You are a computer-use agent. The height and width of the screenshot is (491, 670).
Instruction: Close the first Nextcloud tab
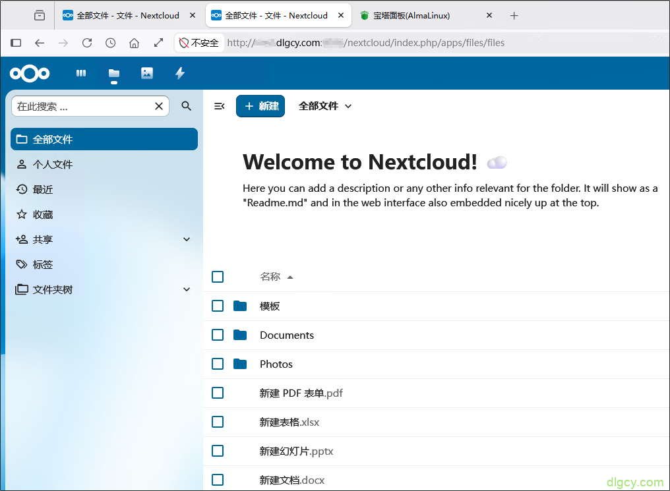pos(193,15)
